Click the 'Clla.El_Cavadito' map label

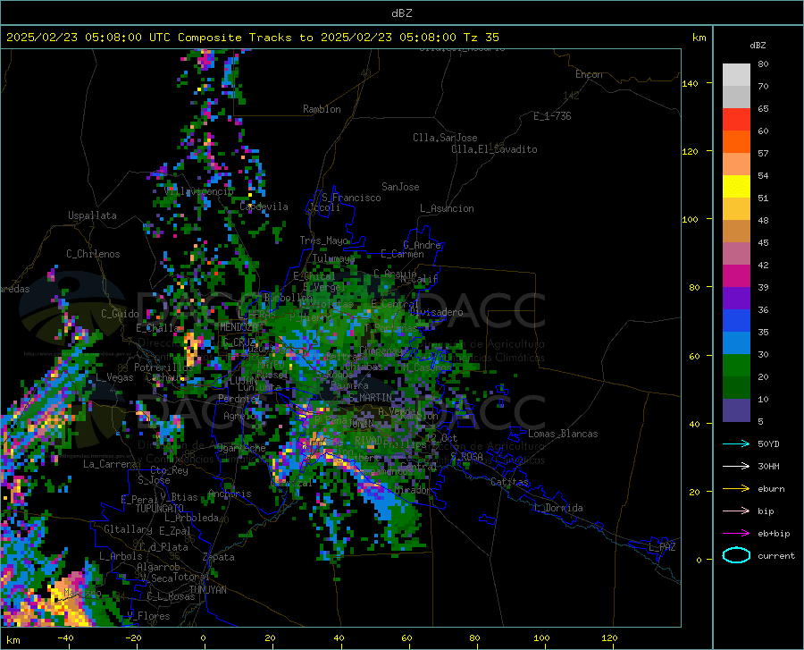(494, 149)
